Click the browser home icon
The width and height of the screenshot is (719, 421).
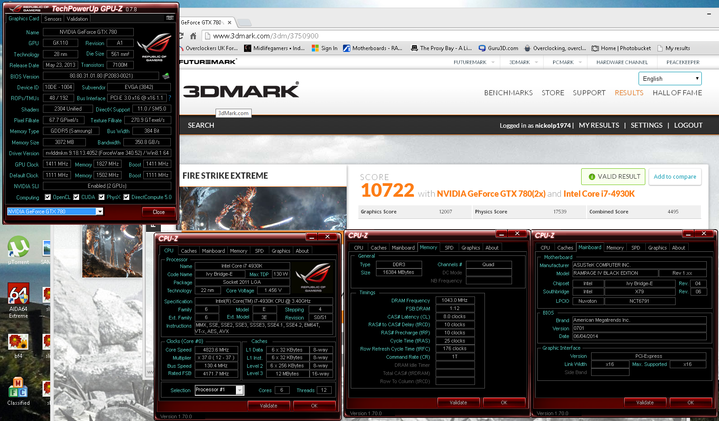click(x=193, y=36)
